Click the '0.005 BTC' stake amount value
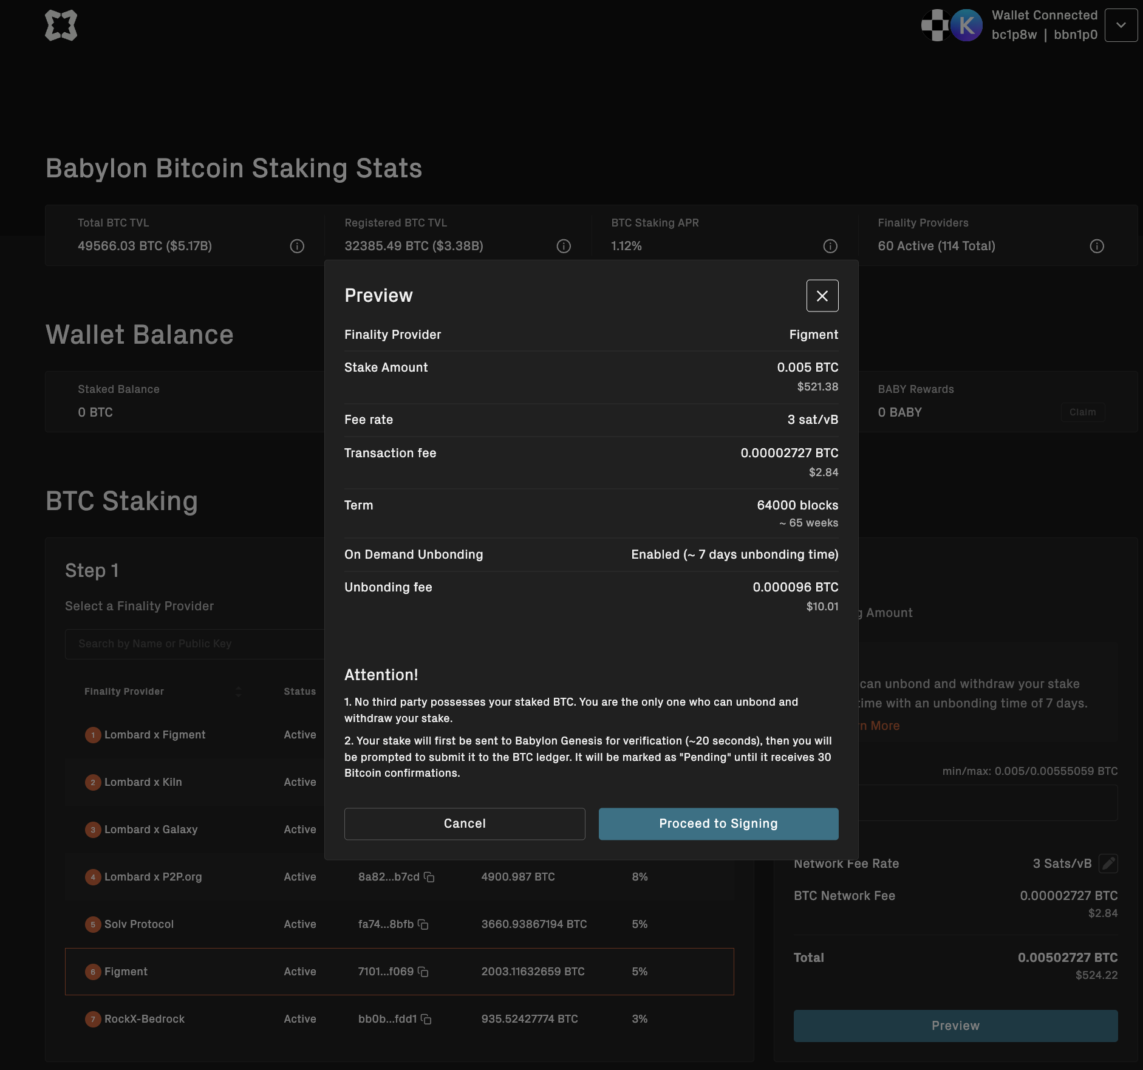1143x1070 pixels. click(x=808, y=367)
